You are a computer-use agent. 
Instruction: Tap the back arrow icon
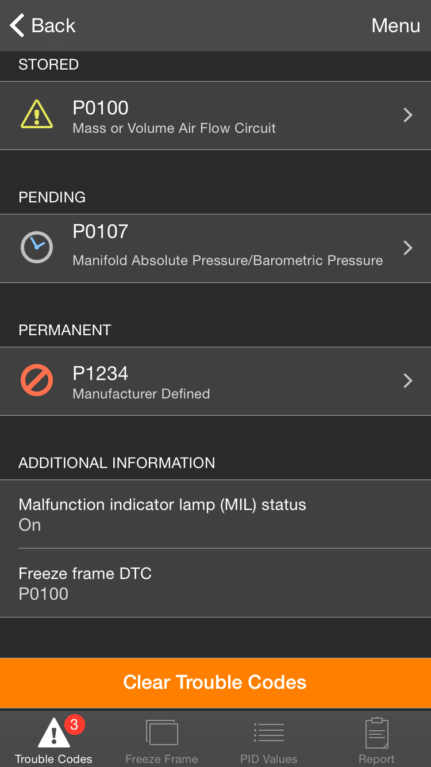(x=17, y=25)
